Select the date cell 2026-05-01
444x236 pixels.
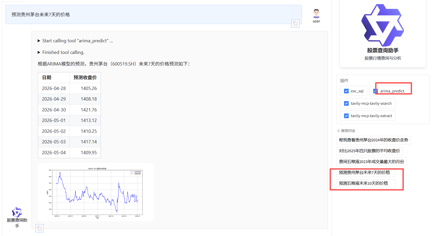[x=54, y=120]
